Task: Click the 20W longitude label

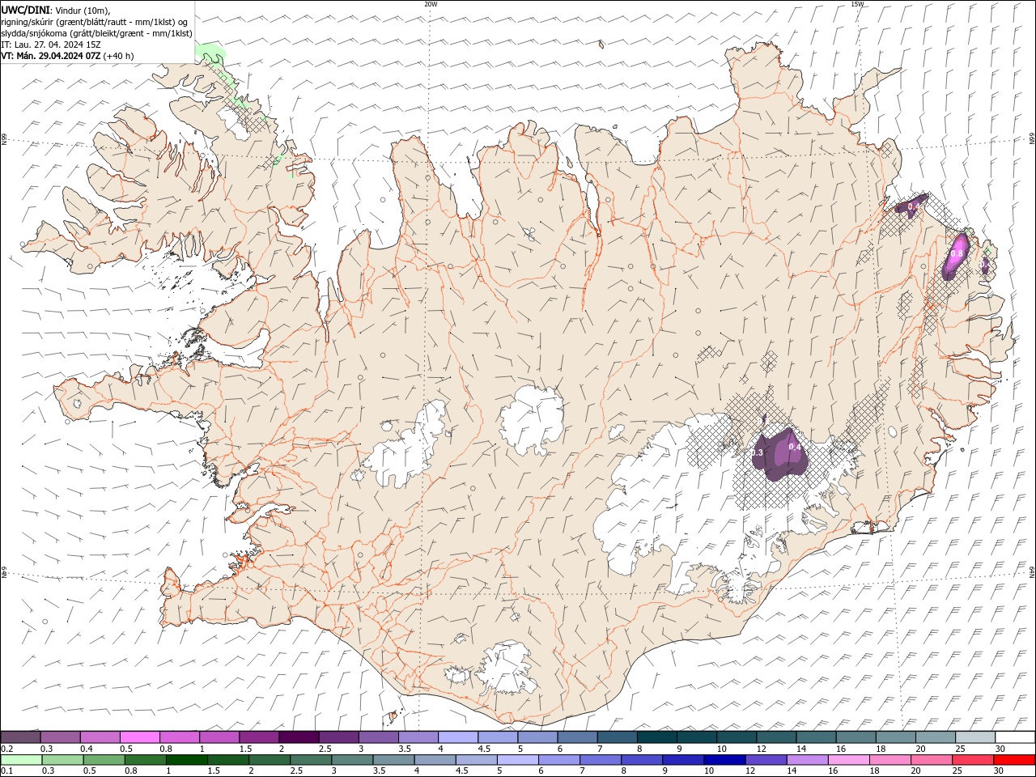Action: point(431,4)
